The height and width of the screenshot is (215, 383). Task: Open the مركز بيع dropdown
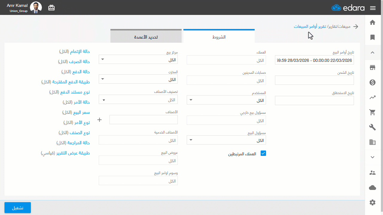(138, 59)
